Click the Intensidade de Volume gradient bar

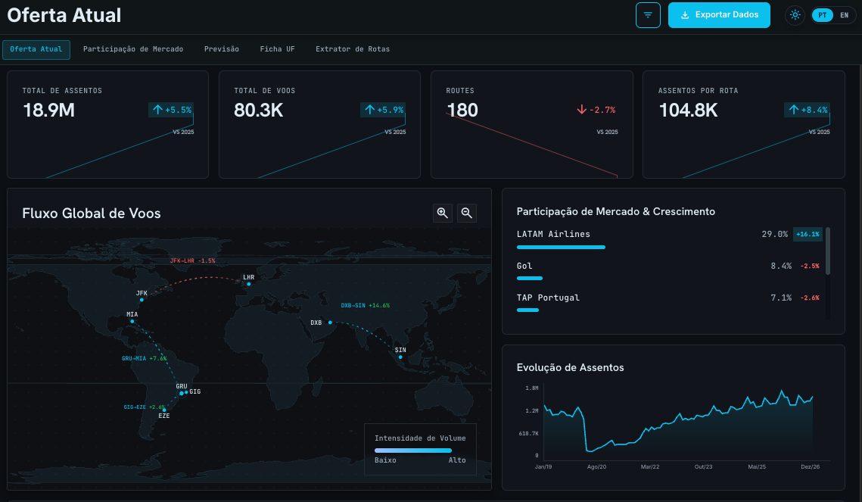pos(413,451)
